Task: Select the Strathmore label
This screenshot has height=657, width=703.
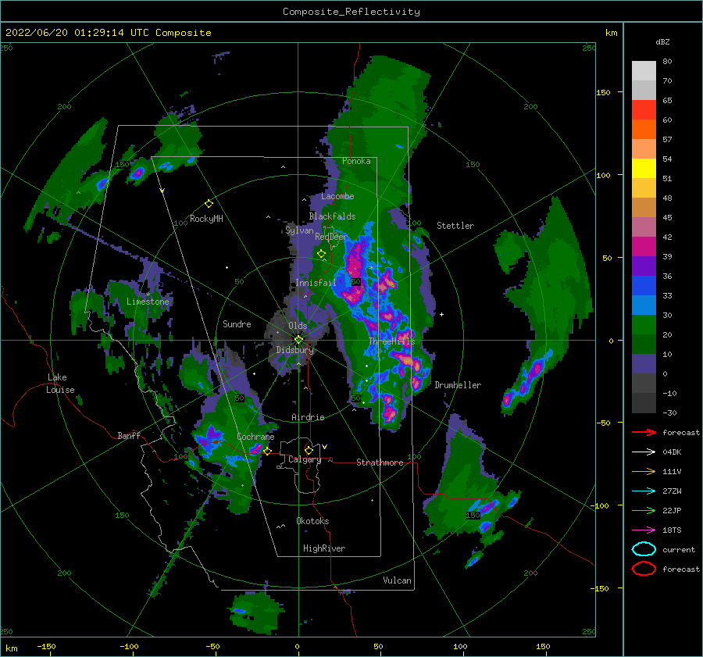Action: tap(380, 462)
